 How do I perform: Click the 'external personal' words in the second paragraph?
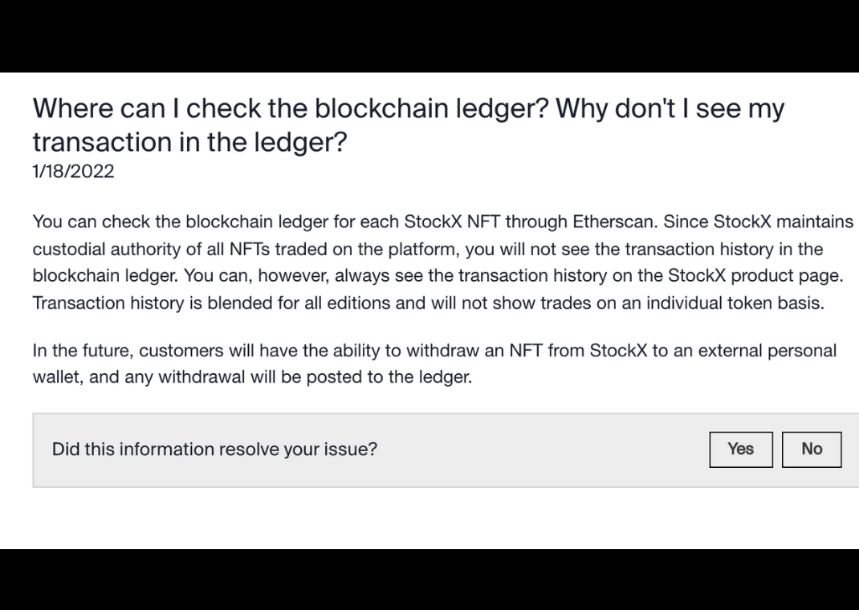point(767,351)
